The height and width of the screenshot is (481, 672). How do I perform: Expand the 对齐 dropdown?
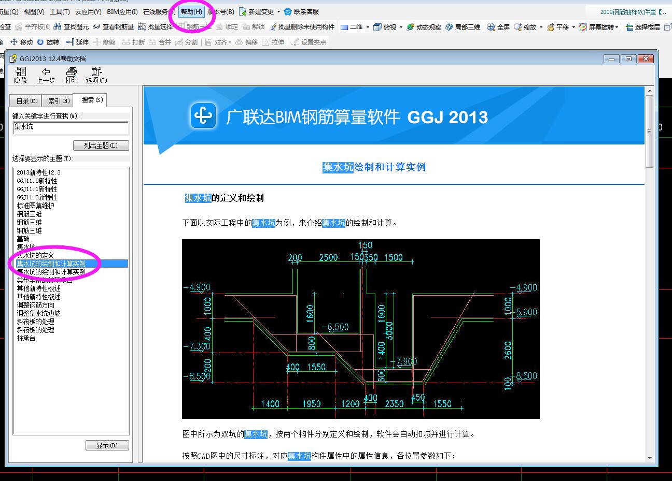[x=230, y=42]
